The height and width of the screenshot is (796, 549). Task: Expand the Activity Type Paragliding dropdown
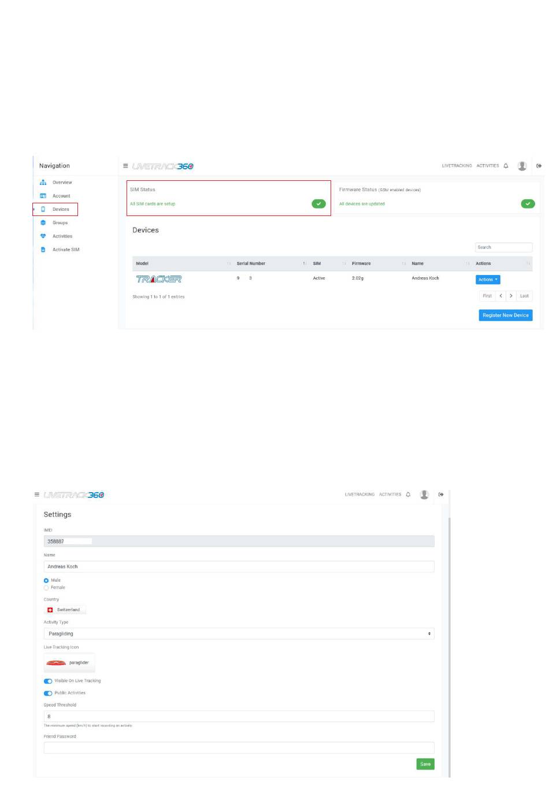point(239,634)
